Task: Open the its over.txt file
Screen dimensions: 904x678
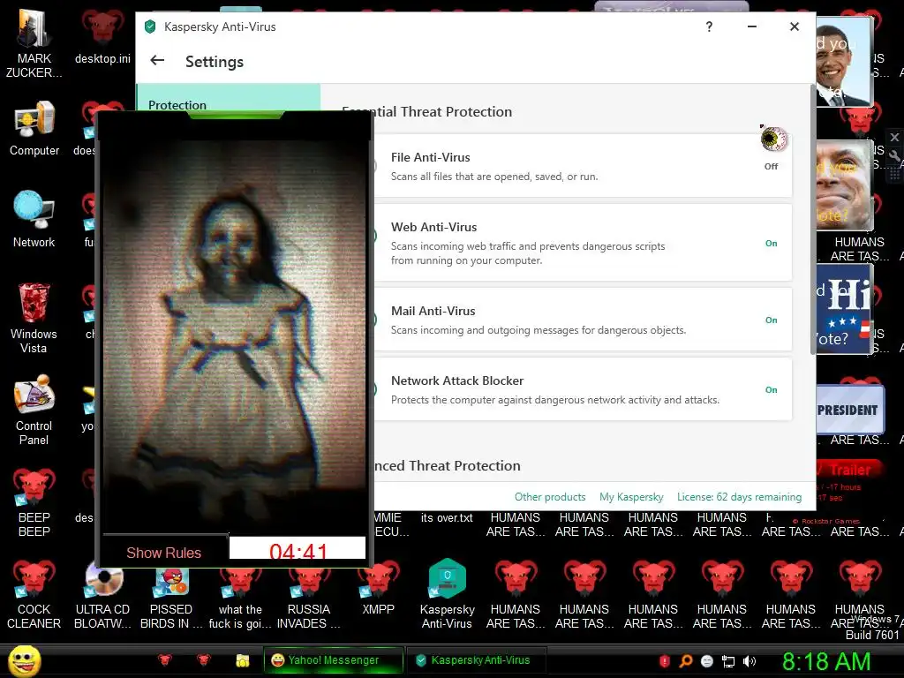Action: (447, 517)
